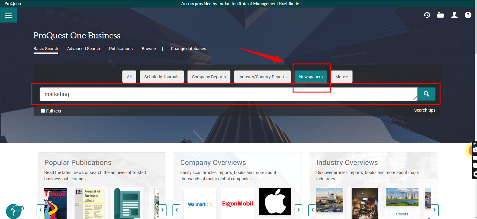The image size is (477, 219).
Task: Open the help question mark icon
Action: [468, 15]
